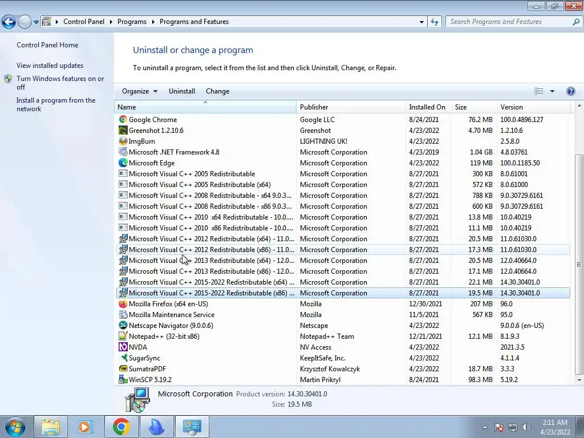Open Turn Windows features on or off

[60, 83]
